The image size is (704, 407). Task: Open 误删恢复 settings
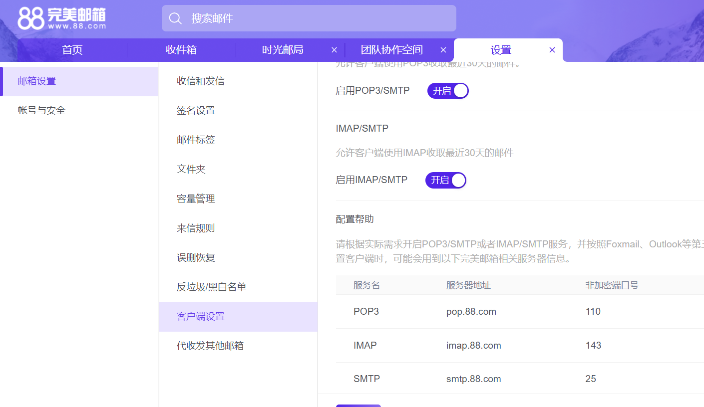pos(238,258)
